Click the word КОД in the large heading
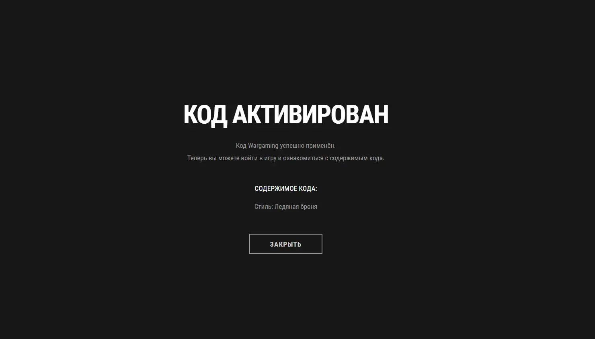595x339 pixels. coord(205,114)
